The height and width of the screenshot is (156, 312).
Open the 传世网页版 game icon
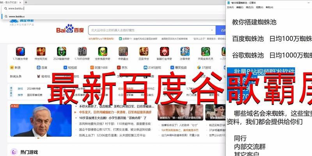[41, 51]
